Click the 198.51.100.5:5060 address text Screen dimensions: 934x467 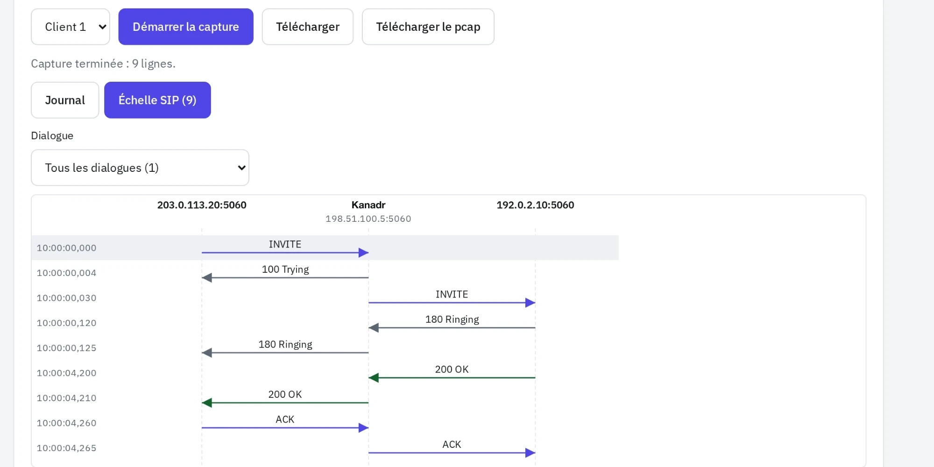368,219
